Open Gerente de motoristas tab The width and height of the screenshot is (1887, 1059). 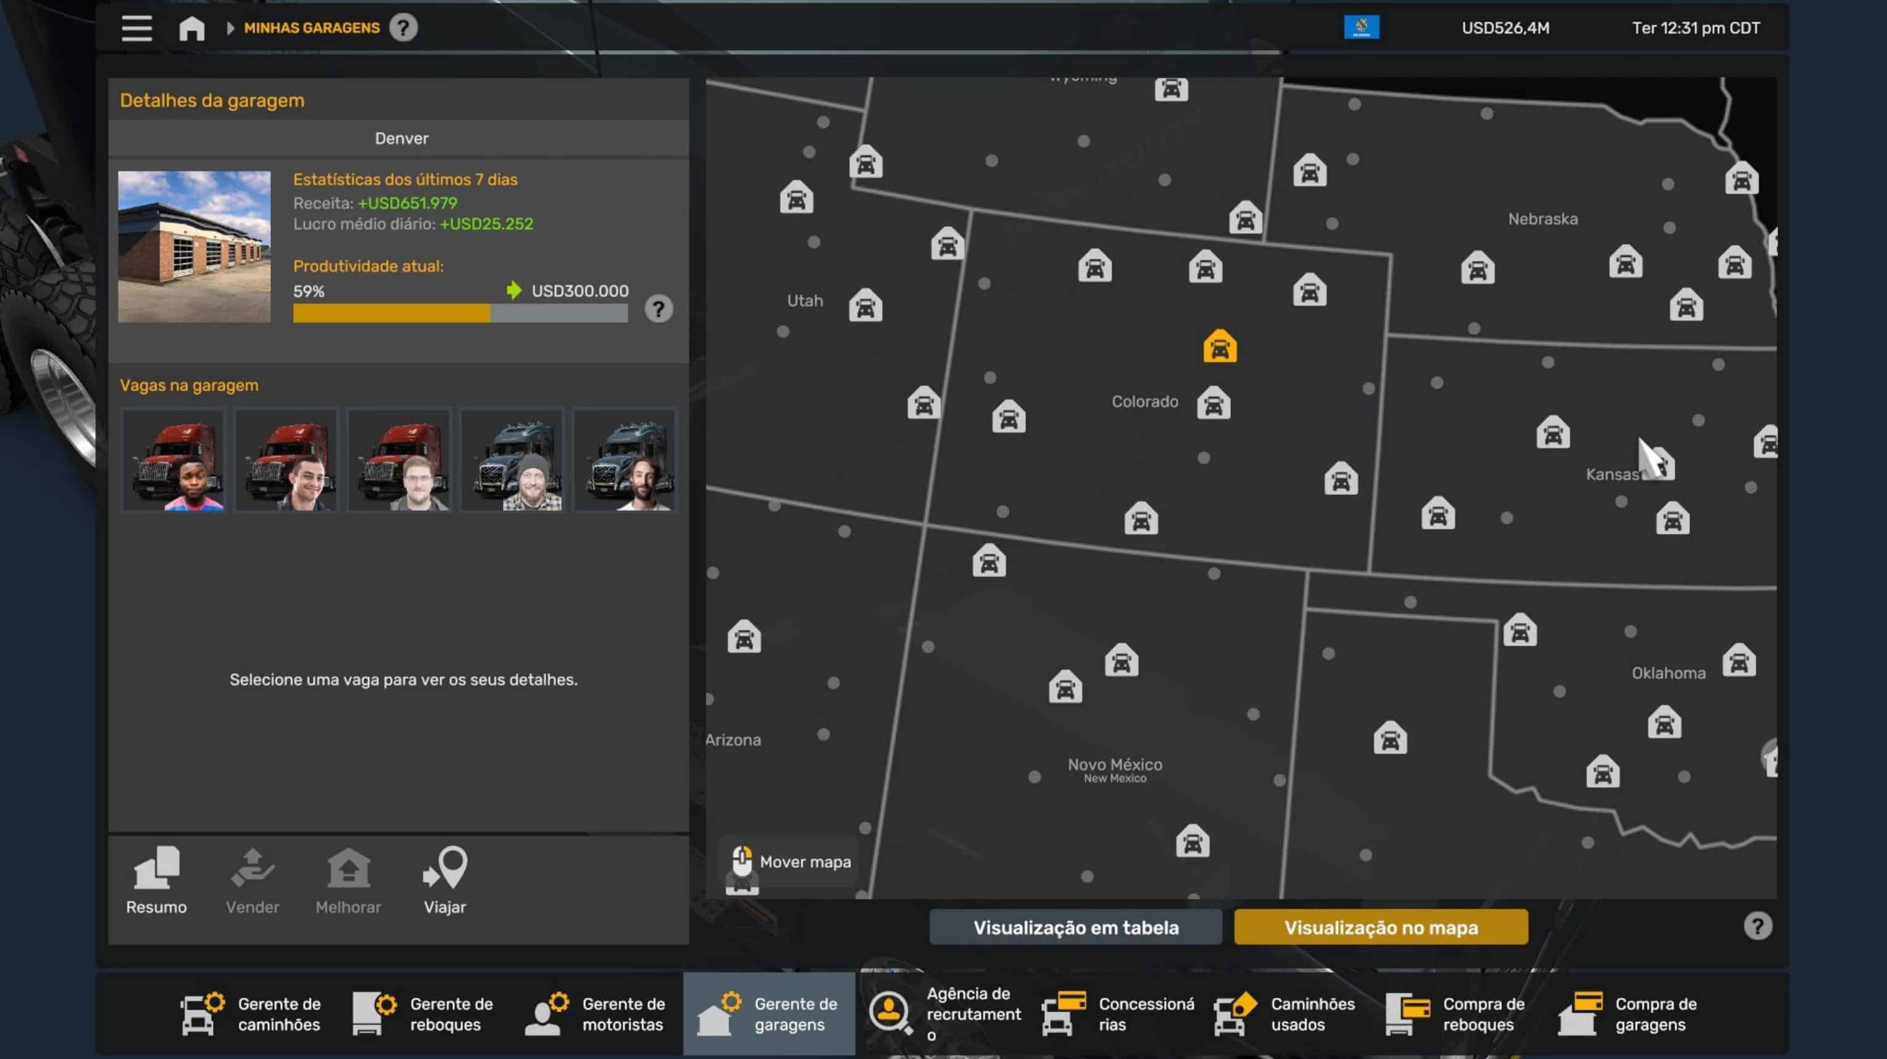(596, 1013)
